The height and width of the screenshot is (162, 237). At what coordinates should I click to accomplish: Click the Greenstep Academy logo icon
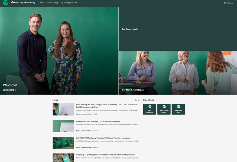[5, 3]
